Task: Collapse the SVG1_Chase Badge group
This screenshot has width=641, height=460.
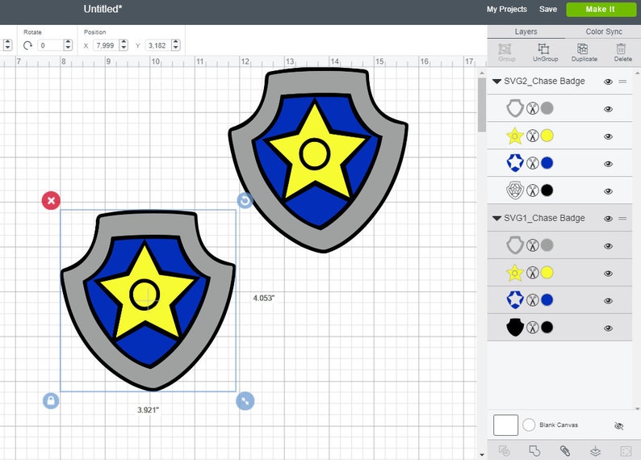Action: coord(496,218)
